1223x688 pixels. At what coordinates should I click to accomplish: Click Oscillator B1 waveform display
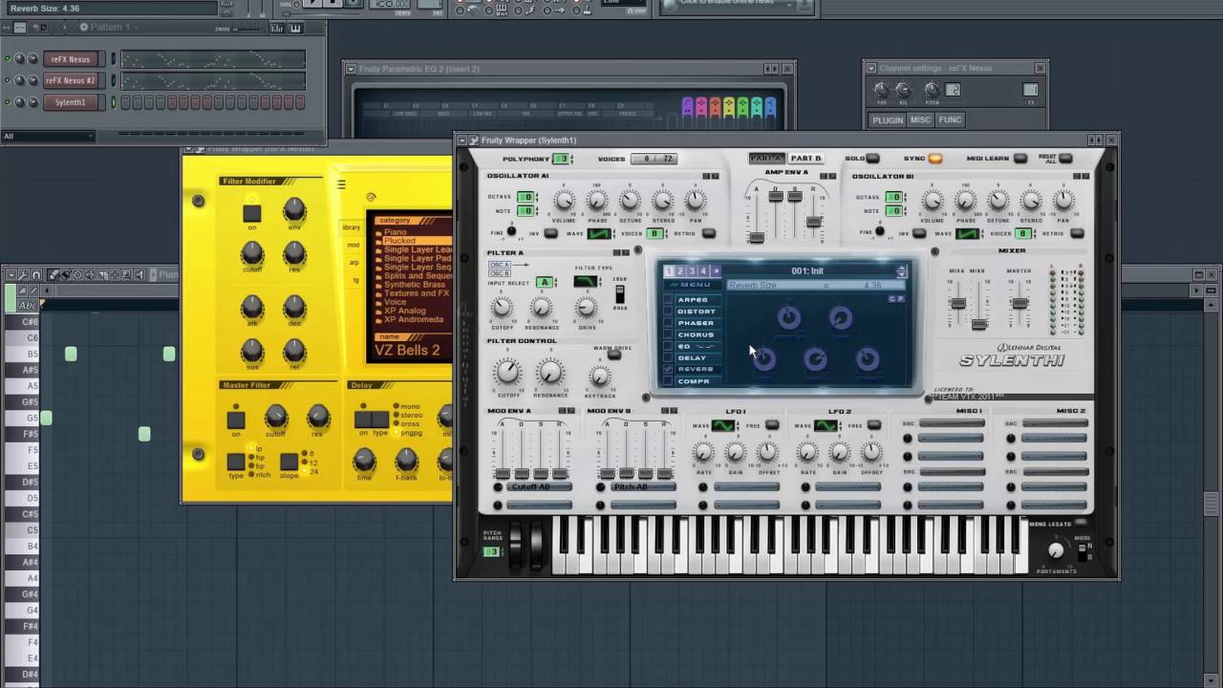click(x=968, y=233)
